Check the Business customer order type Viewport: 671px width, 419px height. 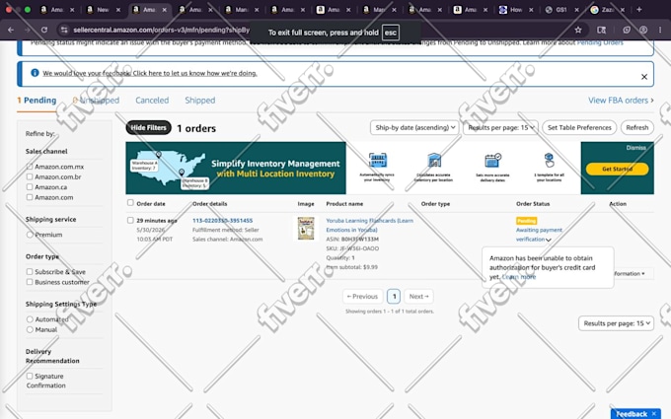pos(30,282)
